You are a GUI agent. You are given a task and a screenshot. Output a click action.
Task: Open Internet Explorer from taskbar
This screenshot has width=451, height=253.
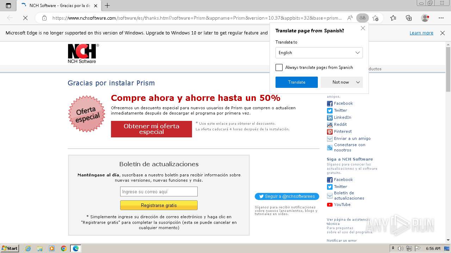28,248
